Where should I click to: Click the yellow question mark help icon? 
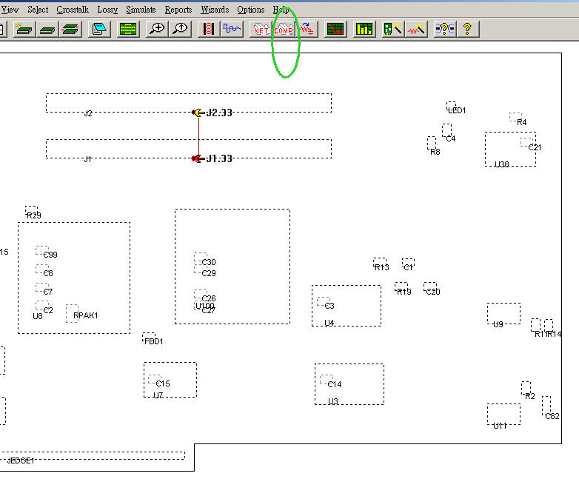[467, 29]
